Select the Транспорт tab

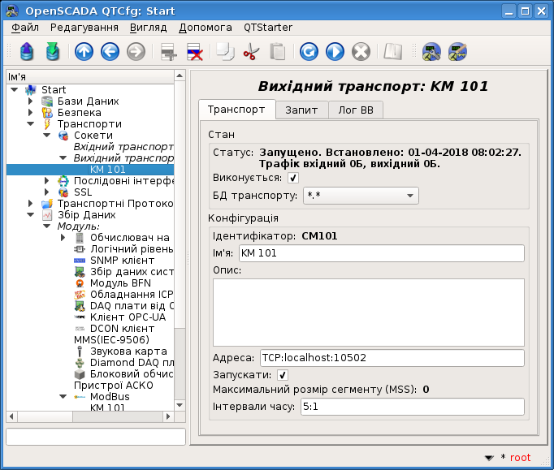tap(236, 110)
